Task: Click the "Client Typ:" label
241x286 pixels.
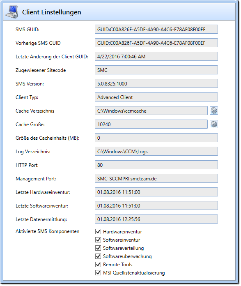Action: (27, 97)
